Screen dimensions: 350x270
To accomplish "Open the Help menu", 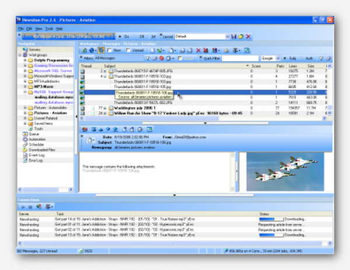I will [x=59, y=29].
